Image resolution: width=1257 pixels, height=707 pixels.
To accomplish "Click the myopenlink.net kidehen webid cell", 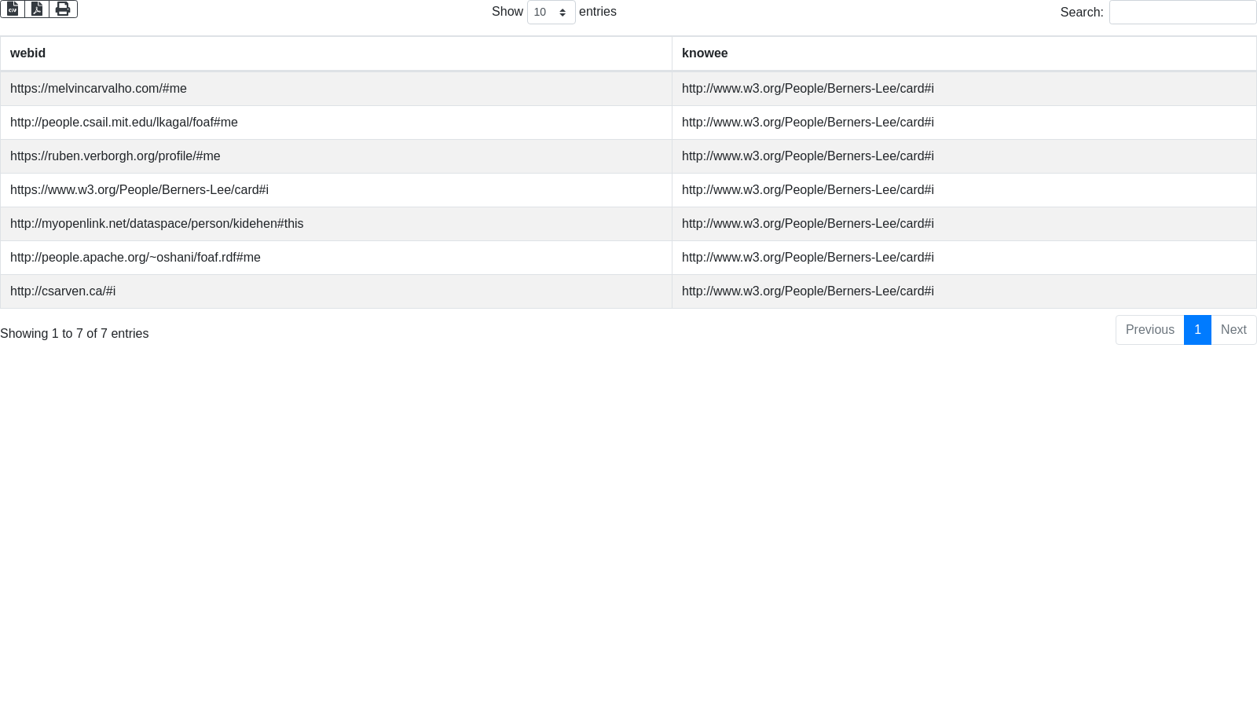I will (156, 224).
